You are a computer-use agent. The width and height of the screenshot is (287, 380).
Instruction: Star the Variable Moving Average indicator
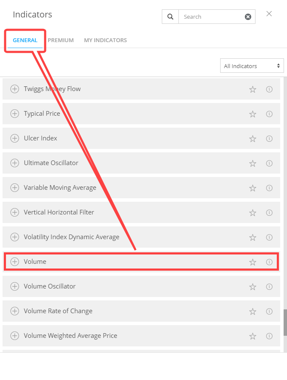253,188
